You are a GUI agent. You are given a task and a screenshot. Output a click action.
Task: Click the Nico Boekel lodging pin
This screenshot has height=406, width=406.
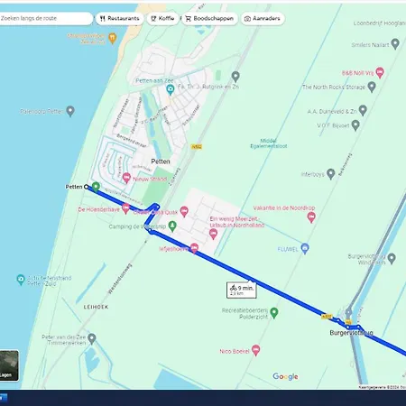pos(255,350)
